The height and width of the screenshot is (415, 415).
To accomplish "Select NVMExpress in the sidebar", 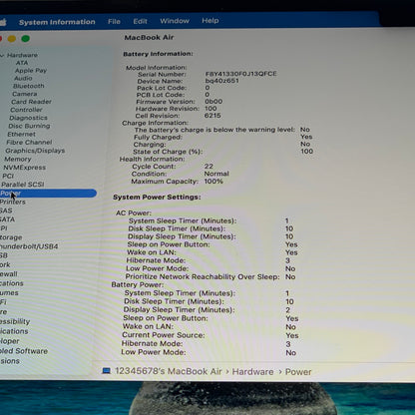I will 25,168.
